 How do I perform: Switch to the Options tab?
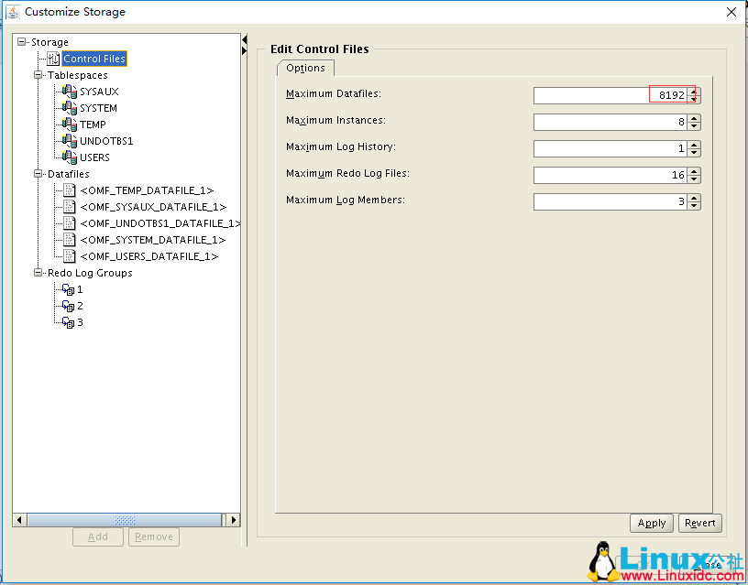coord(305,68)
